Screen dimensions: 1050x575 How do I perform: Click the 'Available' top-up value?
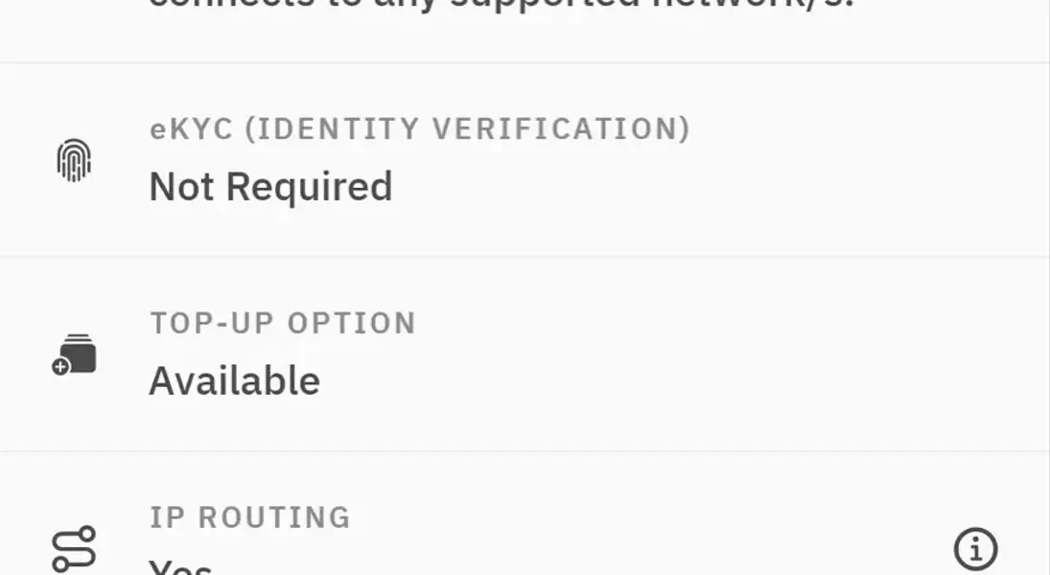pos(234,380)
